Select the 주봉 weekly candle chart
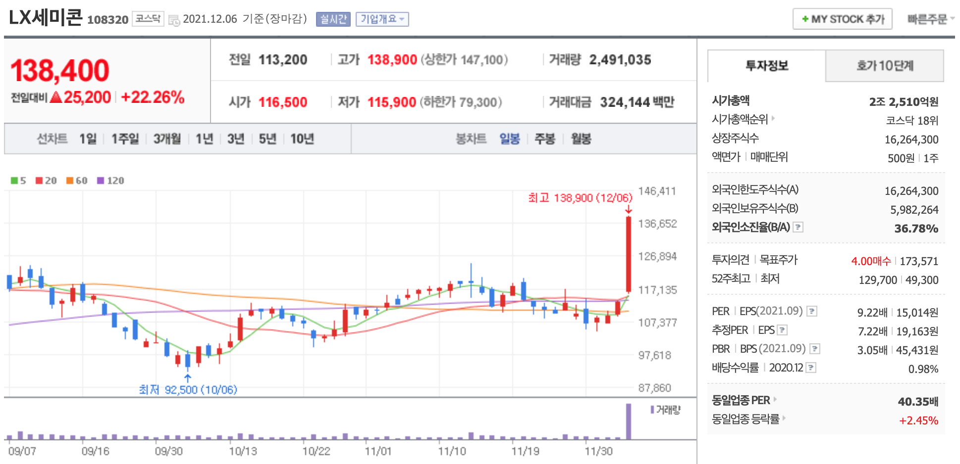The height and width of the screenshot is (464, 960). (x=545, y=139)
